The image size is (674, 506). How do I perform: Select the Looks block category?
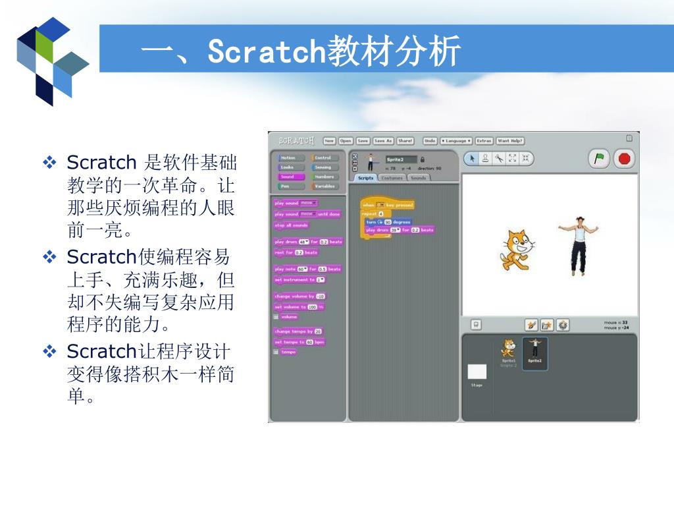[290, 167]
